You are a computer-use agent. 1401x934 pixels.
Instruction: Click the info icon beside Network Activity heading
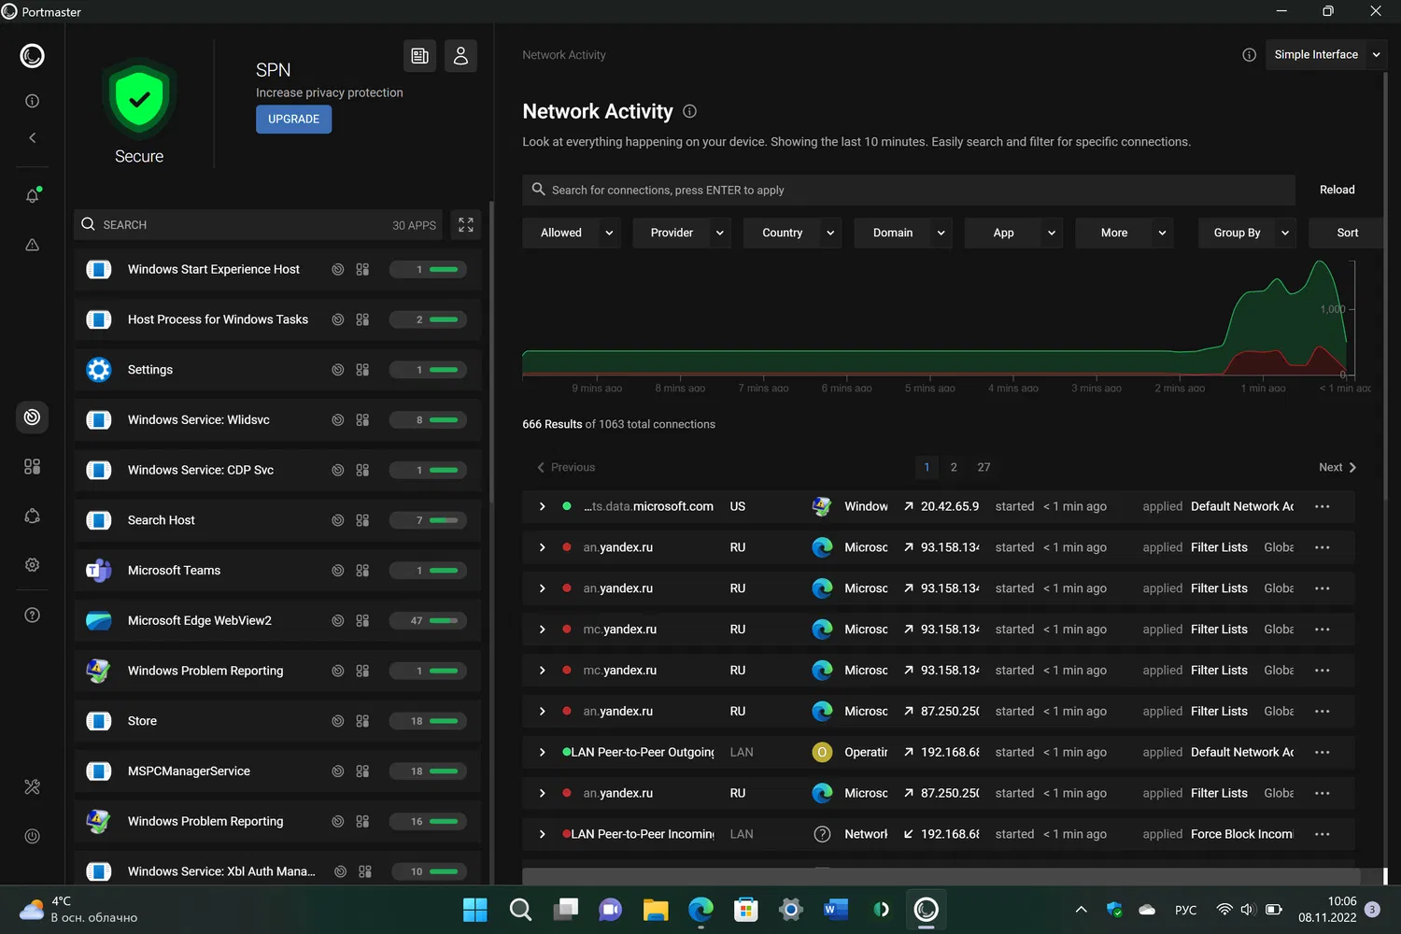point(689,111)
